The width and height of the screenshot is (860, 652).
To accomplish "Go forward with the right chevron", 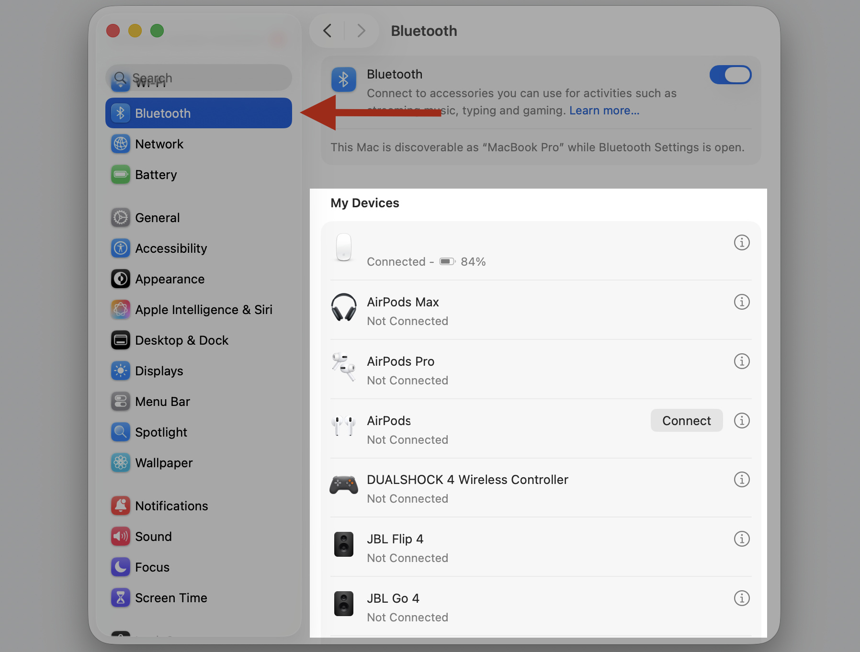I will point(361,31).
